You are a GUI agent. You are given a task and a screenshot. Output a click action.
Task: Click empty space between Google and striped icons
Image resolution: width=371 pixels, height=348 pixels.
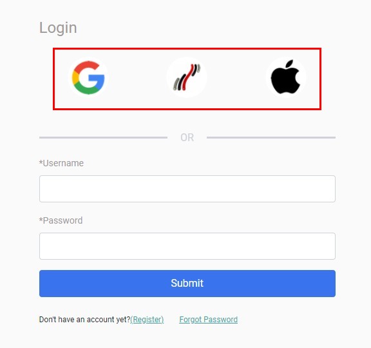click(x=137, y=77)
